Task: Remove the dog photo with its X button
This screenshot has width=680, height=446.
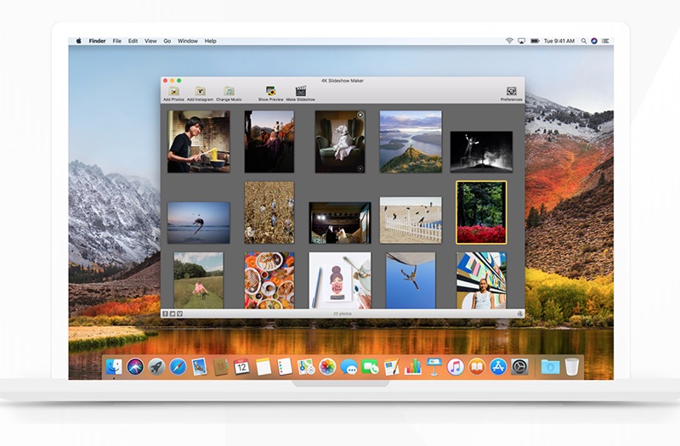Action: click(360, 115)
